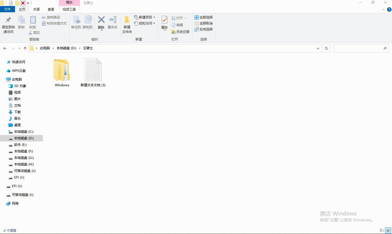Click 反向选择 to invert selection

(x=204, y=29)
